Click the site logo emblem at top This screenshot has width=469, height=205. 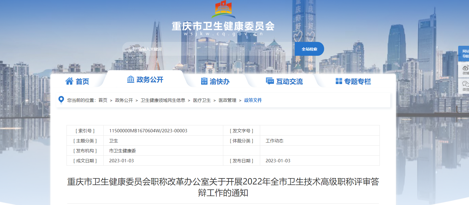223,9
